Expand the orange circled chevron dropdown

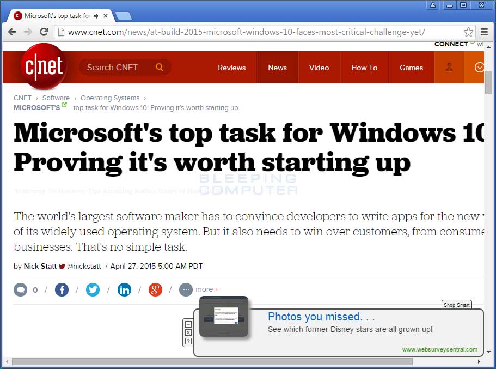479,67
